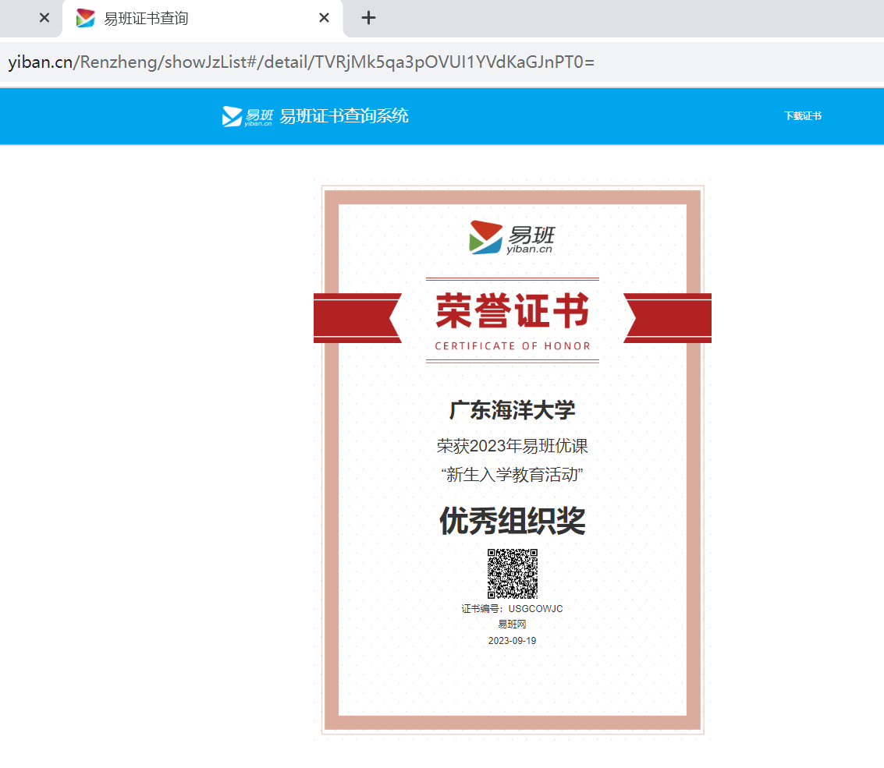
Task: Click the 易班证书查询系统 header title
Action: click(344, 116)
